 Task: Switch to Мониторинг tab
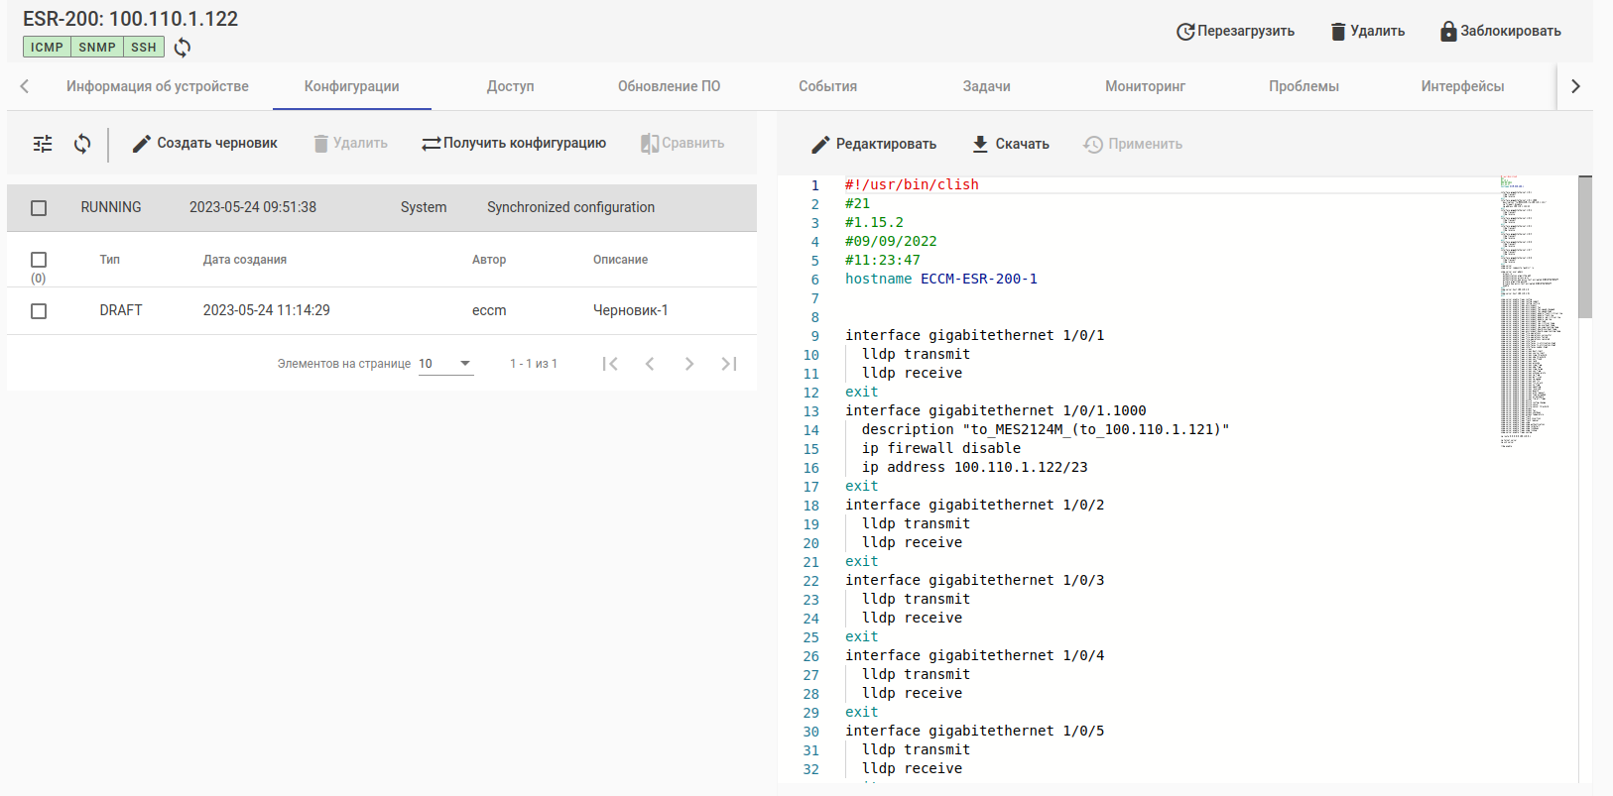1145,86
